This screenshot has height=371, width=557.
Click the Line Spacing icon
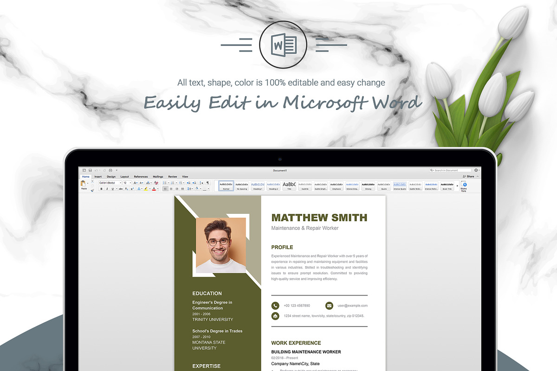pyautogui.click(x=189, y=189)
